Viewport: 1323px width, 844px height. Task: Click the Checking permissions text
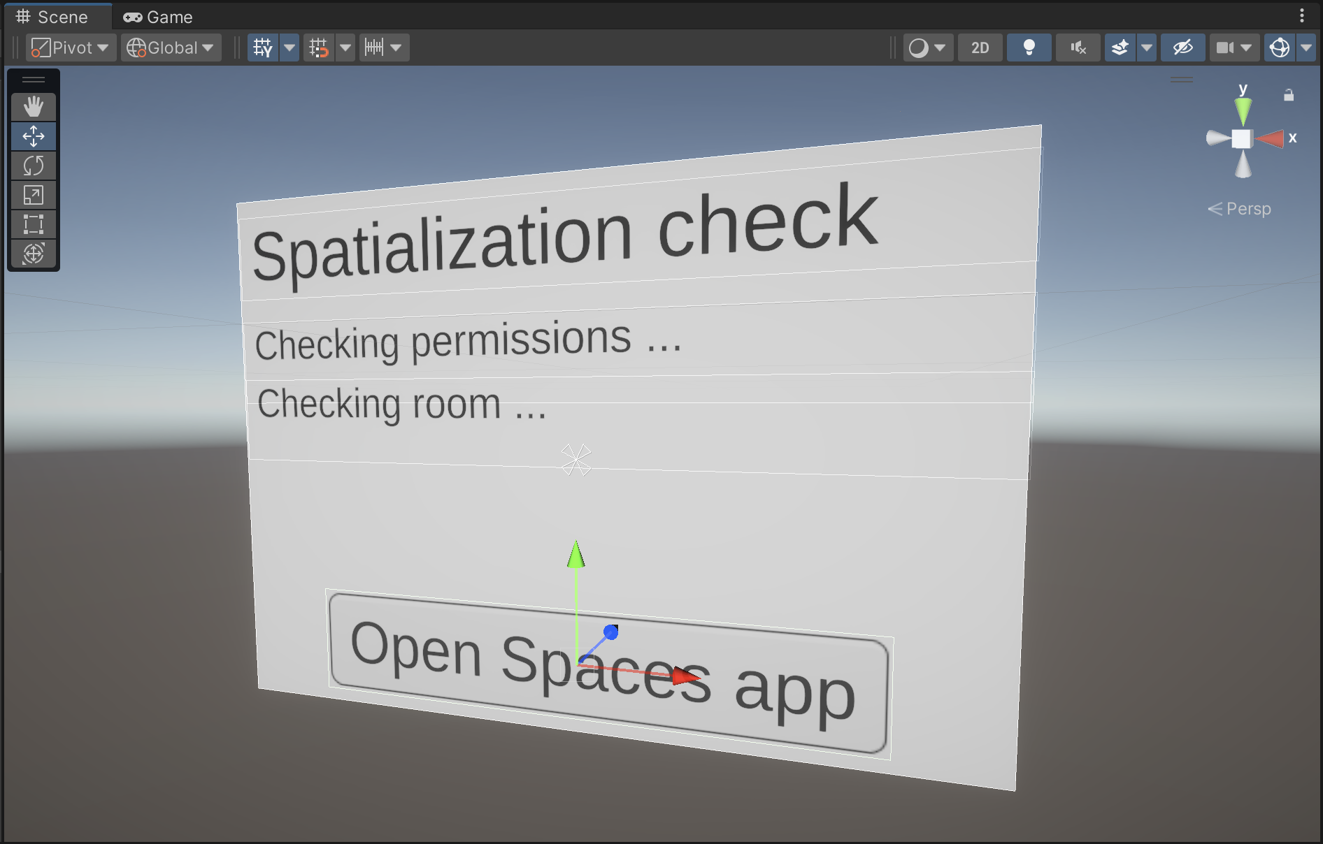[x=468, y=340]
